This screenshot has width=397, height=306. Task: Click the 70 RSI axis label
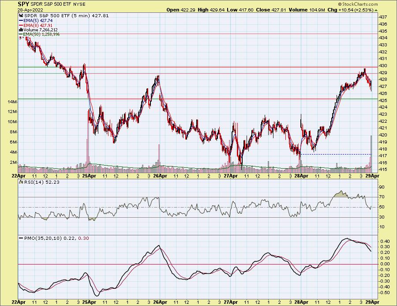(x=382, y=197)
